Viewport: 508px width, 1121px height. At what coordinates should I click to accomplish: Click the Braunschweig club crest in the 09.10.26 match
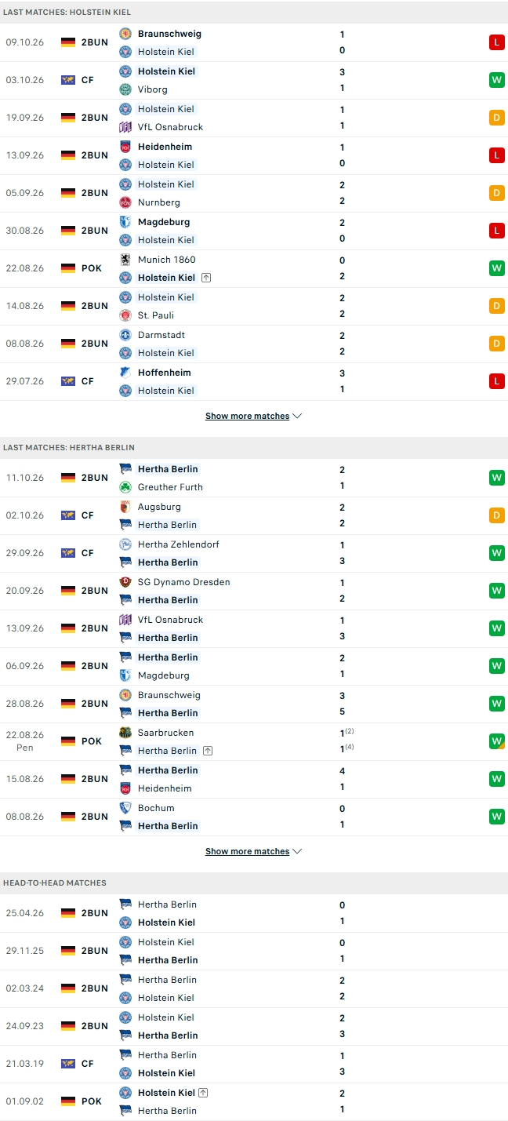125,34
